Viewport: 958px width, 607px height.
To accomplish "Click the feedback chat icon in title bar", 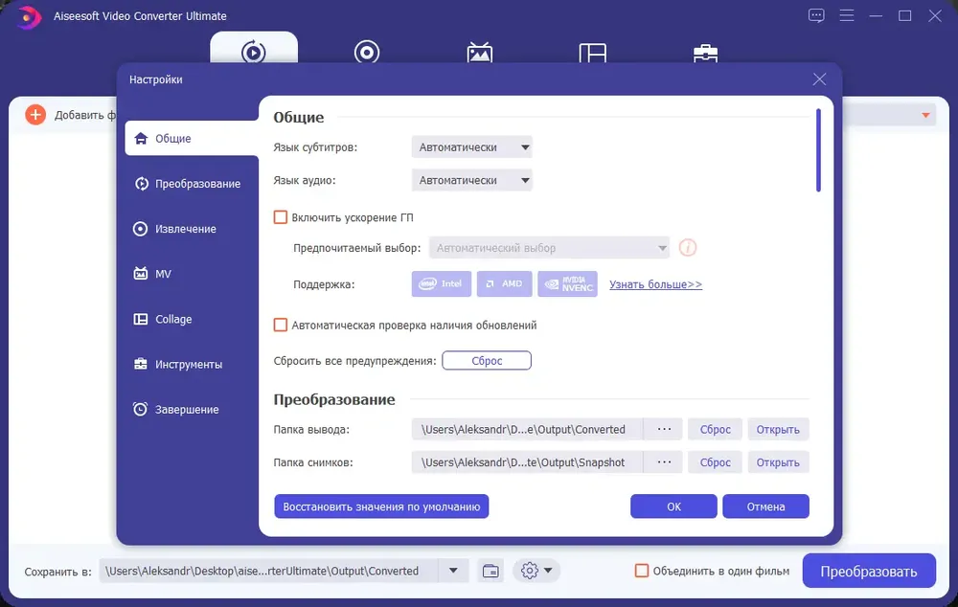I will [816, 16].
